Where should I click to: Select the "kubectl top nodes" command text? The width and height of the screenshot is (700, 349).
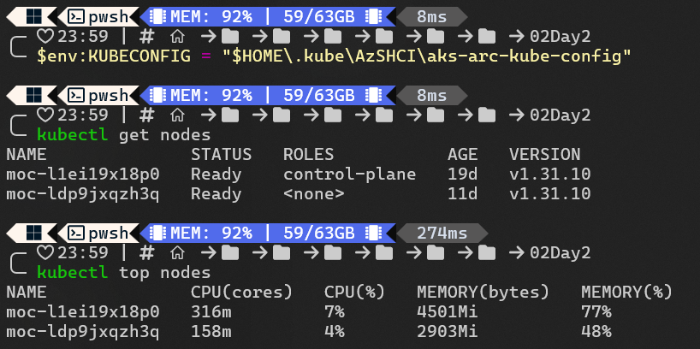point(123,273)
